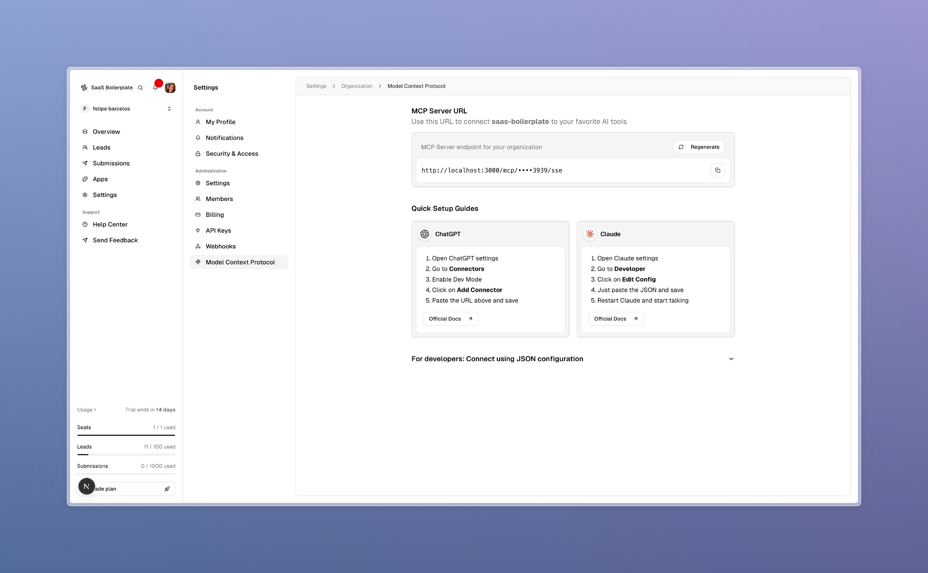Click the ChatGPT logo in Quick Setup Guides

coord(424,234)
